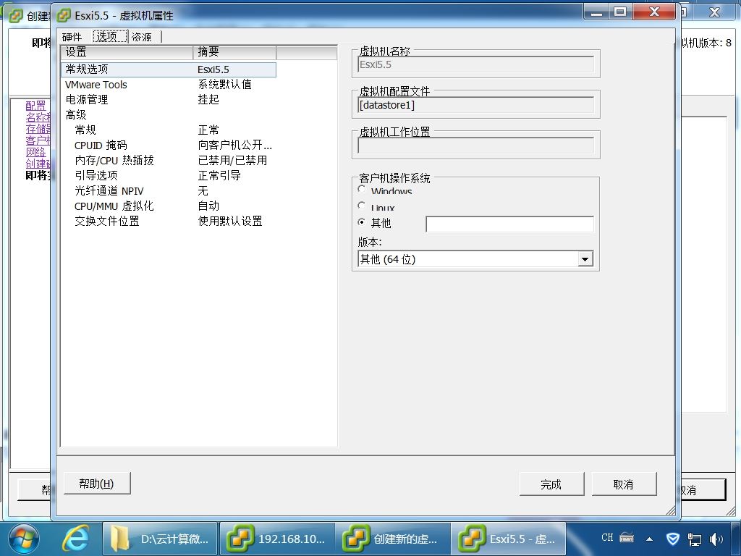Click the 设置 column header
The height and width of the screenshot is (556, 741).
coord(127,52)
